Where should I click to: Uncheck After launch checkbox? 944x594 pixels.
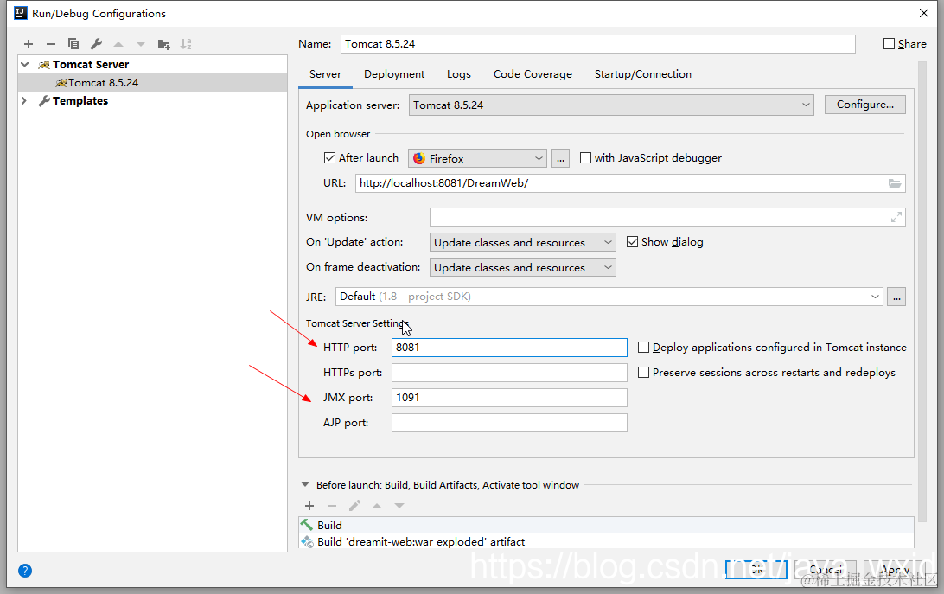coord(329,158)
